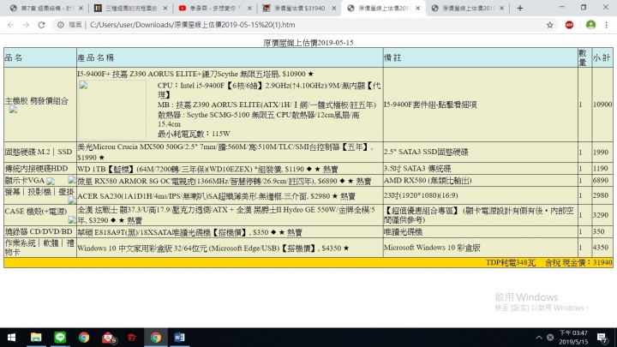Screen dimensions: 617x347
Task: Click the 微星 RX580 ARMOR 8G OC product text
Action: click(x=224, y=181)
